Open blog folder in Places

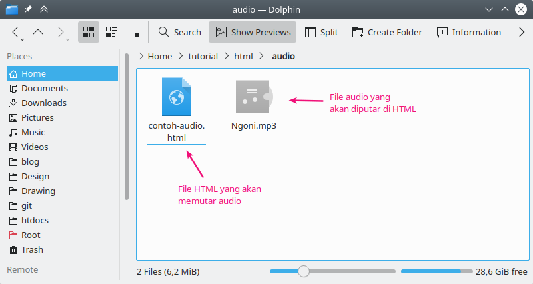point(62,161)
